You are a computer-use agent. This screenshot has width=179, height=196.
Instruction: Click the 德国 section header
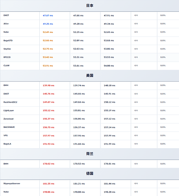click(x=89, y=173)
